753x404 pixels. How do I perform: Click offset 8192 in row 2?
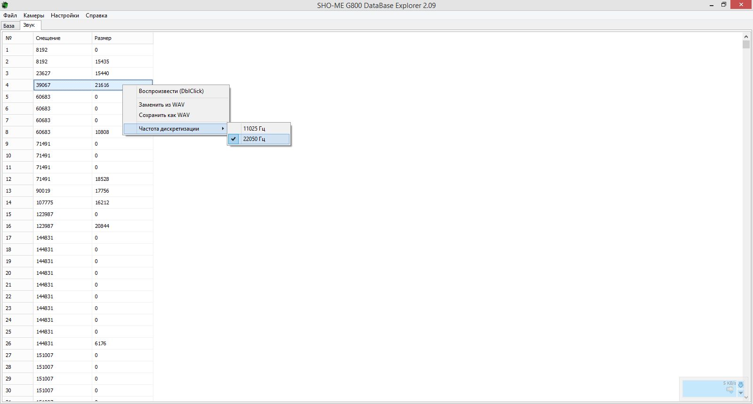(42, 62)
